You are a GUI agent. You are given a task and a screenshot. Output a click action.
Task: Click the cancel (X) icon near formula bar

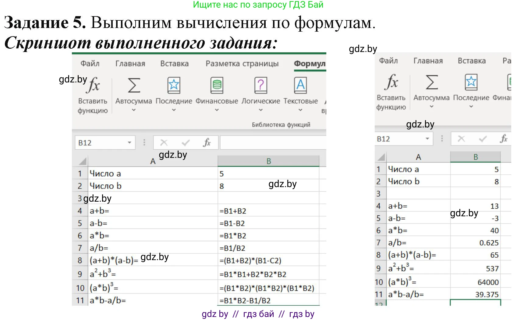click(164, 142)
